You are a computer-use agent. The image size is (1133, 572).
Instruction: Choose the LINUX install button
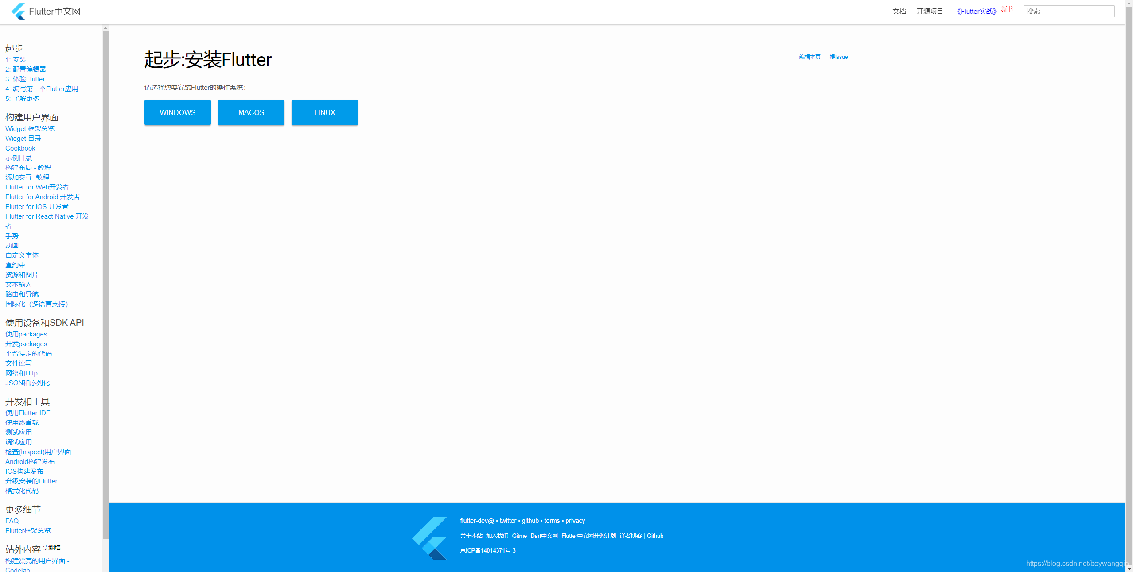tap(325, 112)
